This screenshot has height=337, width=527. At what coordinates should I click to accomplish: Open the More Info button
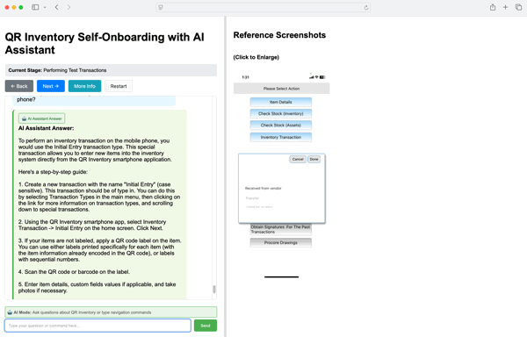[84, 86]
